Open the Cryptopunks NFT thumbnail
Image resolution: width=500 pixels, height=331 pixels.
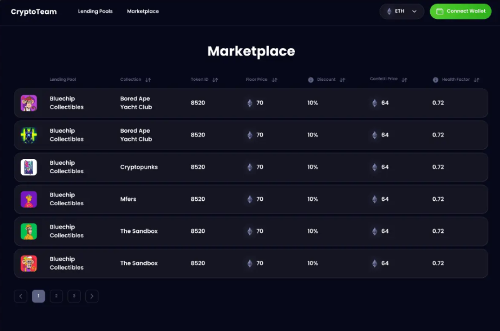[x=29, y=167]
